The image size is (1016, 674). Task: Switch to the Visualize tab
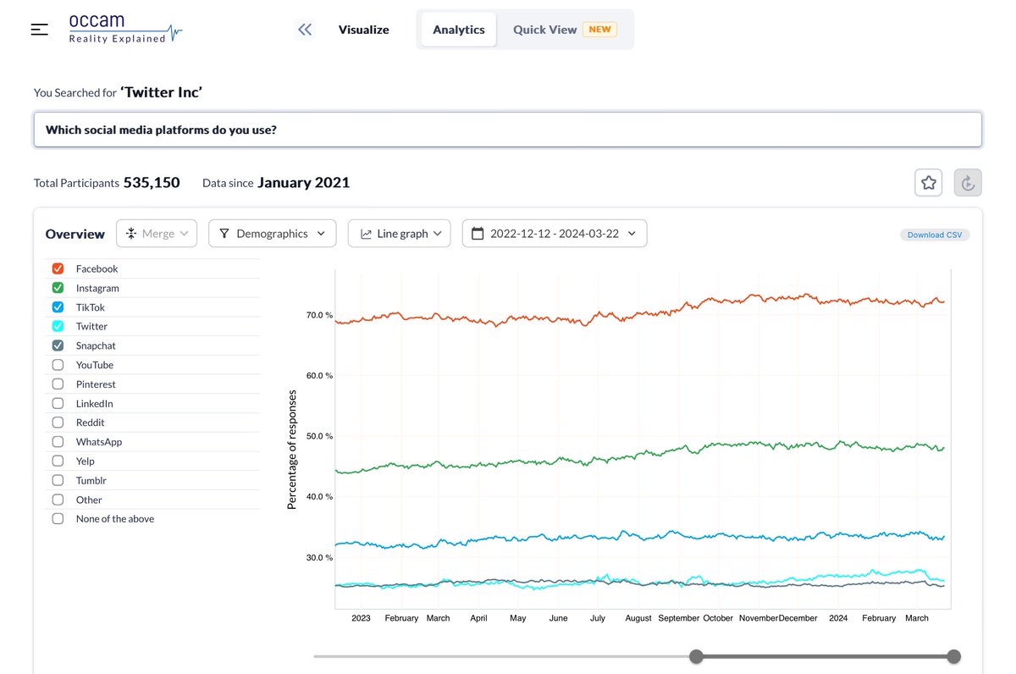click(364, 30)
